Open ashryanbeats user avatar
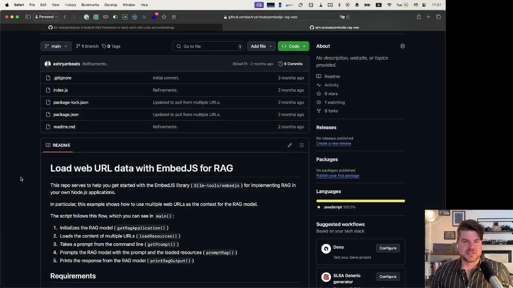This screenshot has height=288, width=513. point(48,64)
